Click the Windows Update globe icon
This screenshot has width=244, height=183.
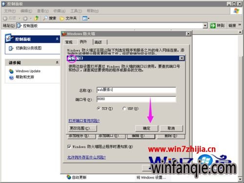click(11, 71)
